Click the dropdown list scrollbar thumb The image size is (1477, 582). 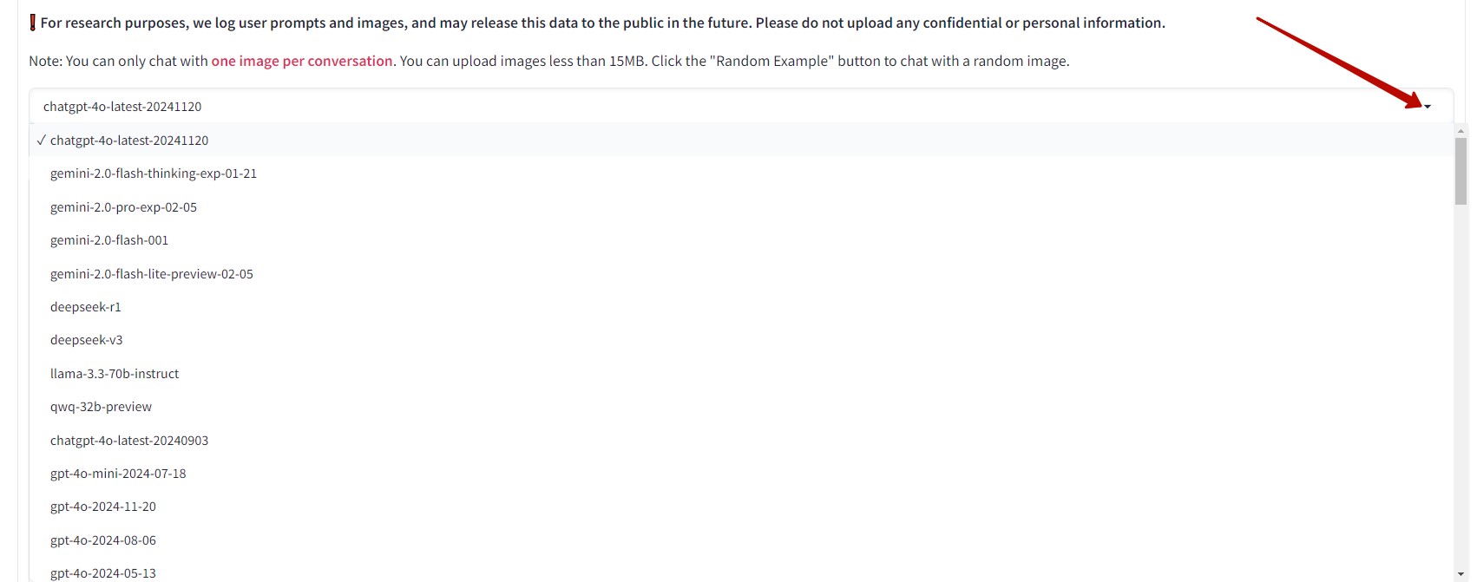(x=1461, y=171)
